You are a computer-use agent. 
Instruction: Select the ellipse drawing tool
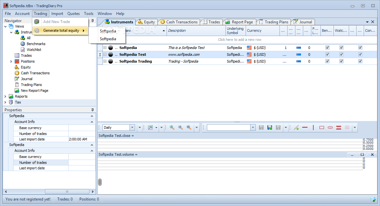[x=330, y=127]
